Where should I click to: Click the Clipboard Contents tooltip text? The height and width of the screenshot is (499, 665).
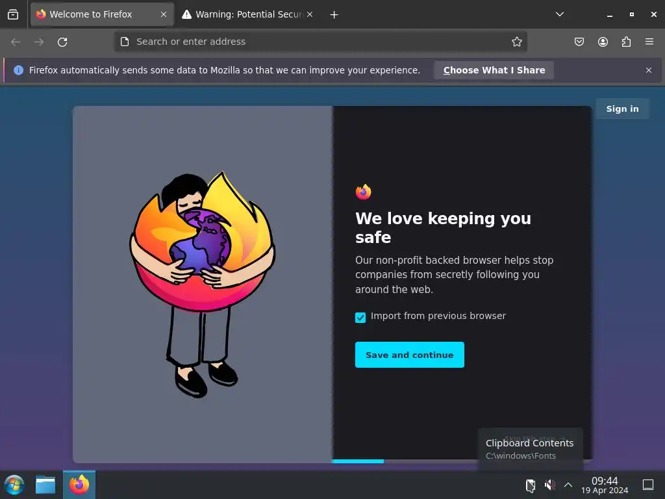pyautogui.click(x=529, y=443)
